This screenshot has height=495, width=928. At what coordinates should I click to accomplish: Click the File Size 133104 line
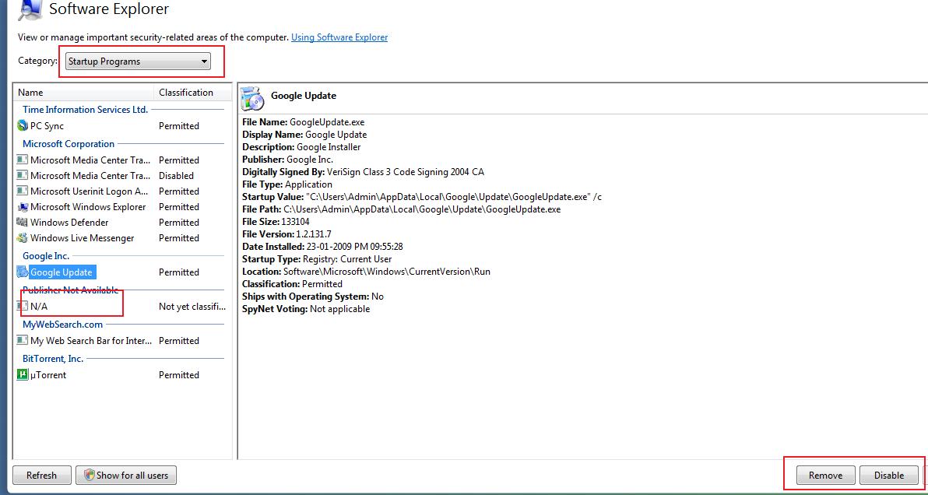(x=276, y=222)
